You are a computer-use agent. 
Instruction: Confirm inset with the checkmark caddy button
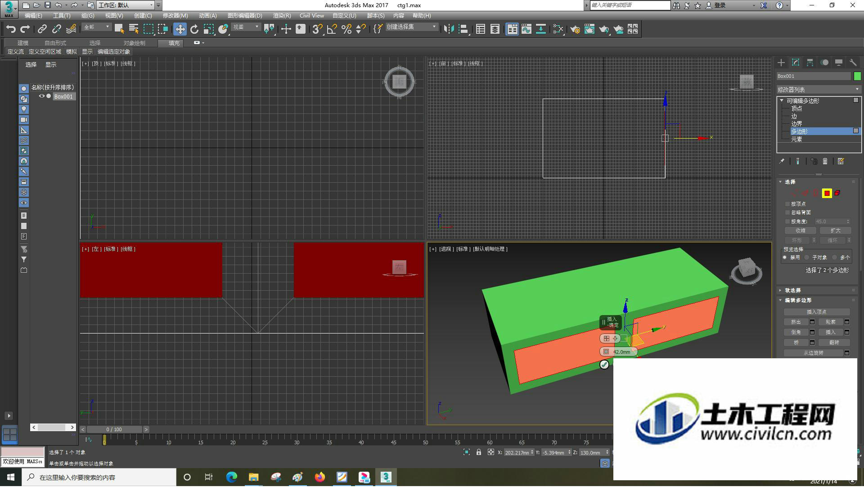coord(604,365)
